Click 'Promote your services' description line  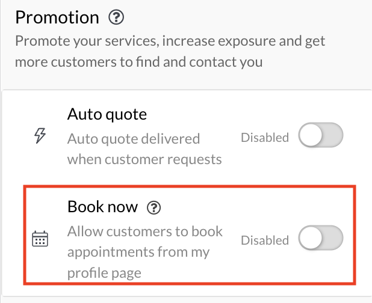click(170, 41)
